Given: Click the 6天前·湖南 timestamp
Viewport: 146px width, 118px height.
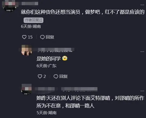Looking at the screenshot, I should [31, 26].
